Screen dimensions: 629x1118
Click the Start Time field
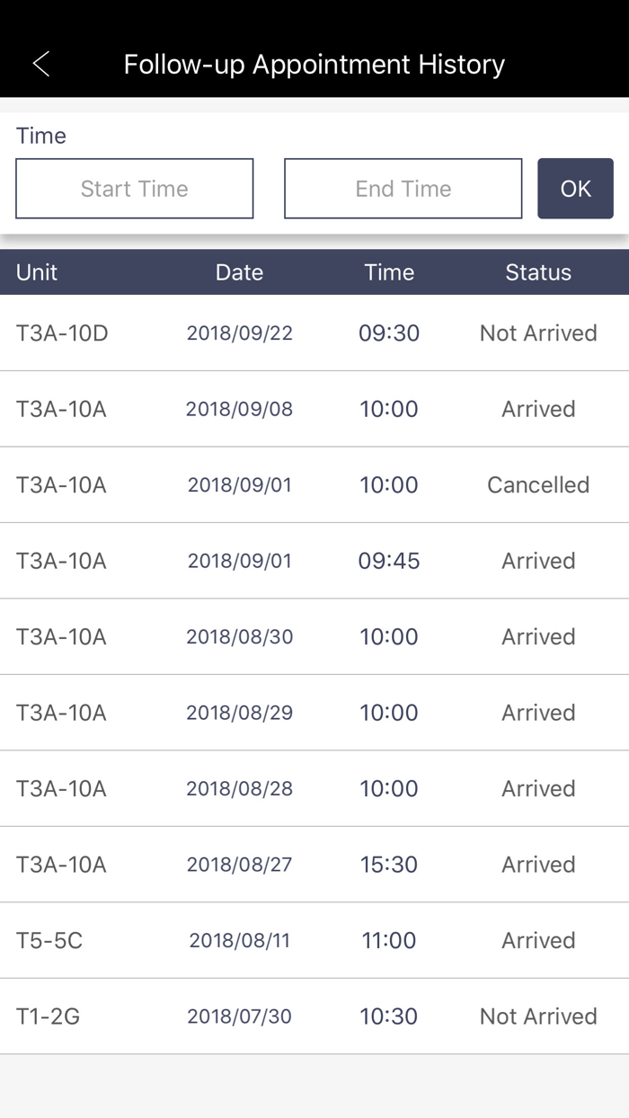135,189
